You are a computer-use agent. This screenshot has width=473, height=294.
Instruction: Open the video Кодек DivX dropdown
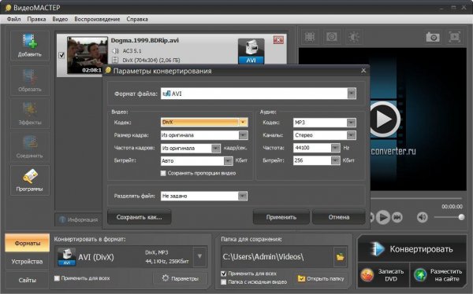point(243,122)
